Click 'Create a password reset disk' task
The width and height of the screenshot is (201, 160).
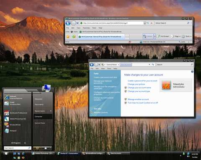tap(105, 77)
